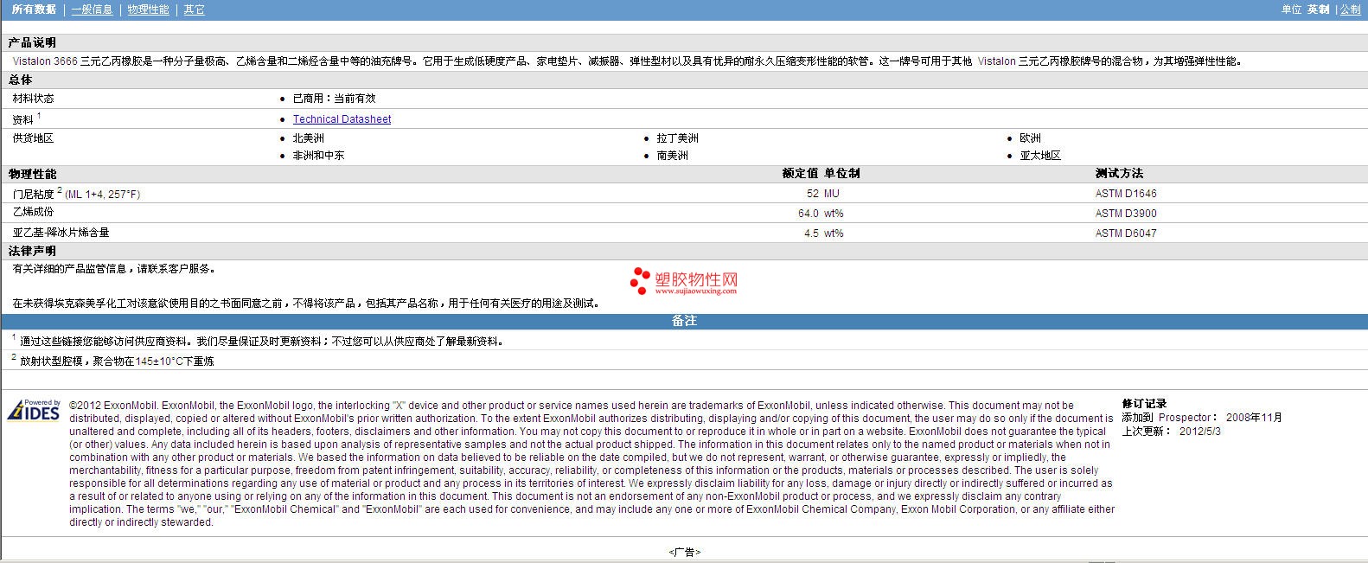Click the 修订记录 heading
Viewport: 1368px width, 563px height.
point(1144,404)
